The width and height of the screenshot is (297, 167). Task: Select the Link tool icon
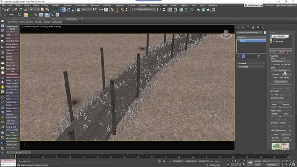click(x=15, y=10)
